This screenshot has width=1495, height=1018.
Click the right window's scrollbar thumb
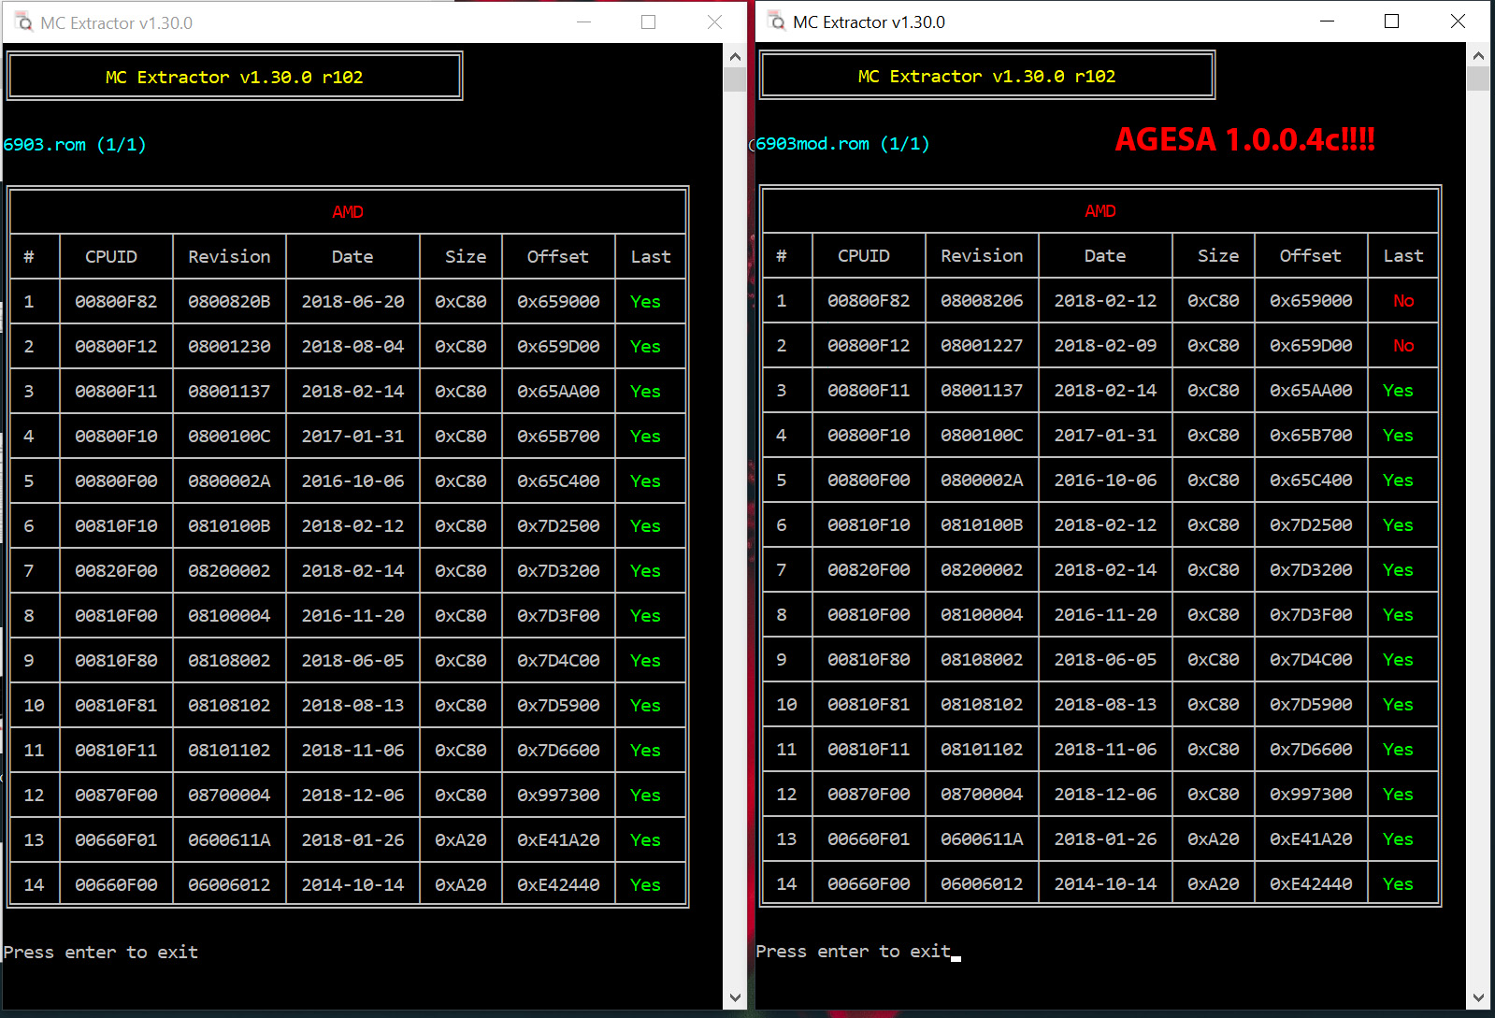[1478, 79]
